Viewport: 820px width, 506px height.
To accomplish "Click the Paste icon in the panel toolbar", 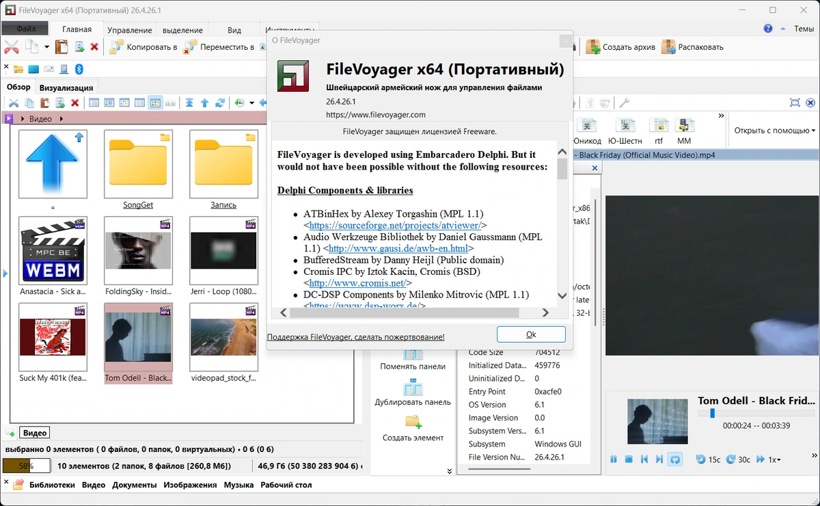I will [44, 103].
